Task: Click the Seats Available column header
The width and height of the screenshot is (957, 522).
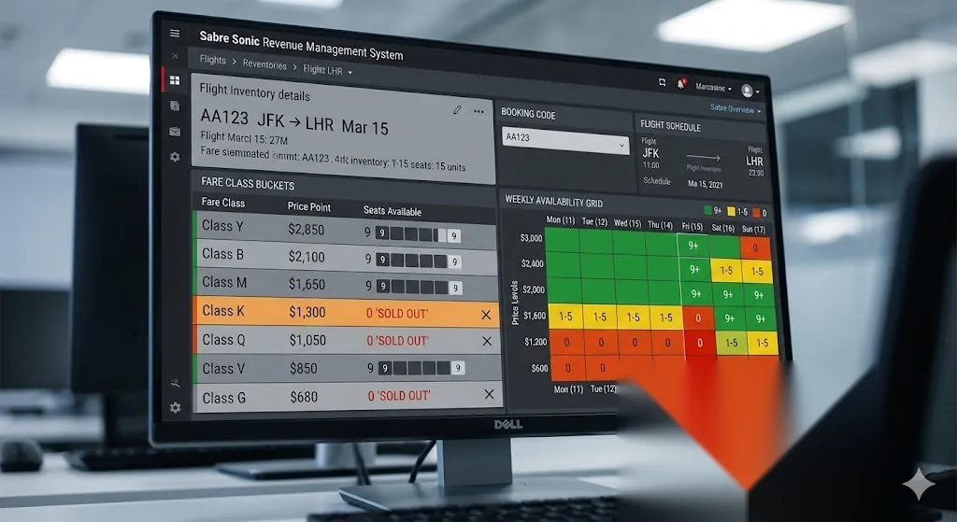Action: pyautogui.click(x=392, y=211)
